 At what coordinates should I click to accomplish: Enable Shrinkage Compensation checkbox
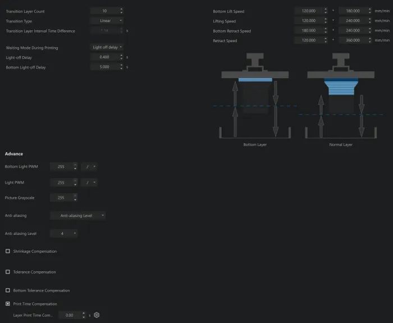coord(8,251)
